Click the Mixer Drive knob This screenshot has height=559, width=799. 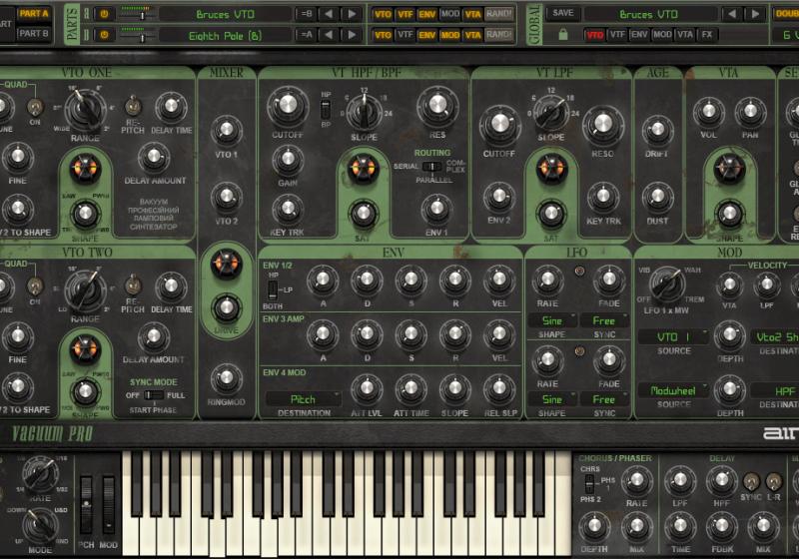[x=227, y=307]
